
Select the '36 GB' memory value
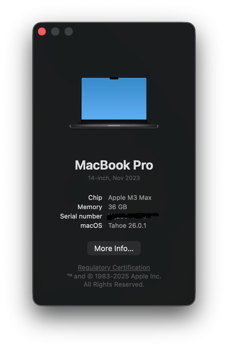point(117,207)
